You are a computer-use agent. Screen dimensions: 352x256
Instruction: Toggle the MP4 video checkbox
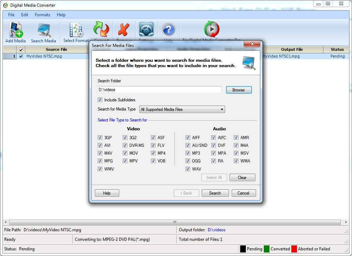(153, 153)
